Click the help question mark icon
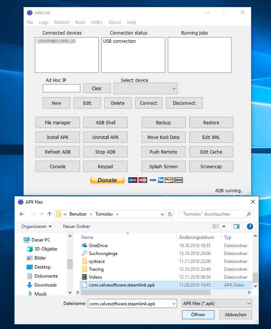 pos(250,226)
